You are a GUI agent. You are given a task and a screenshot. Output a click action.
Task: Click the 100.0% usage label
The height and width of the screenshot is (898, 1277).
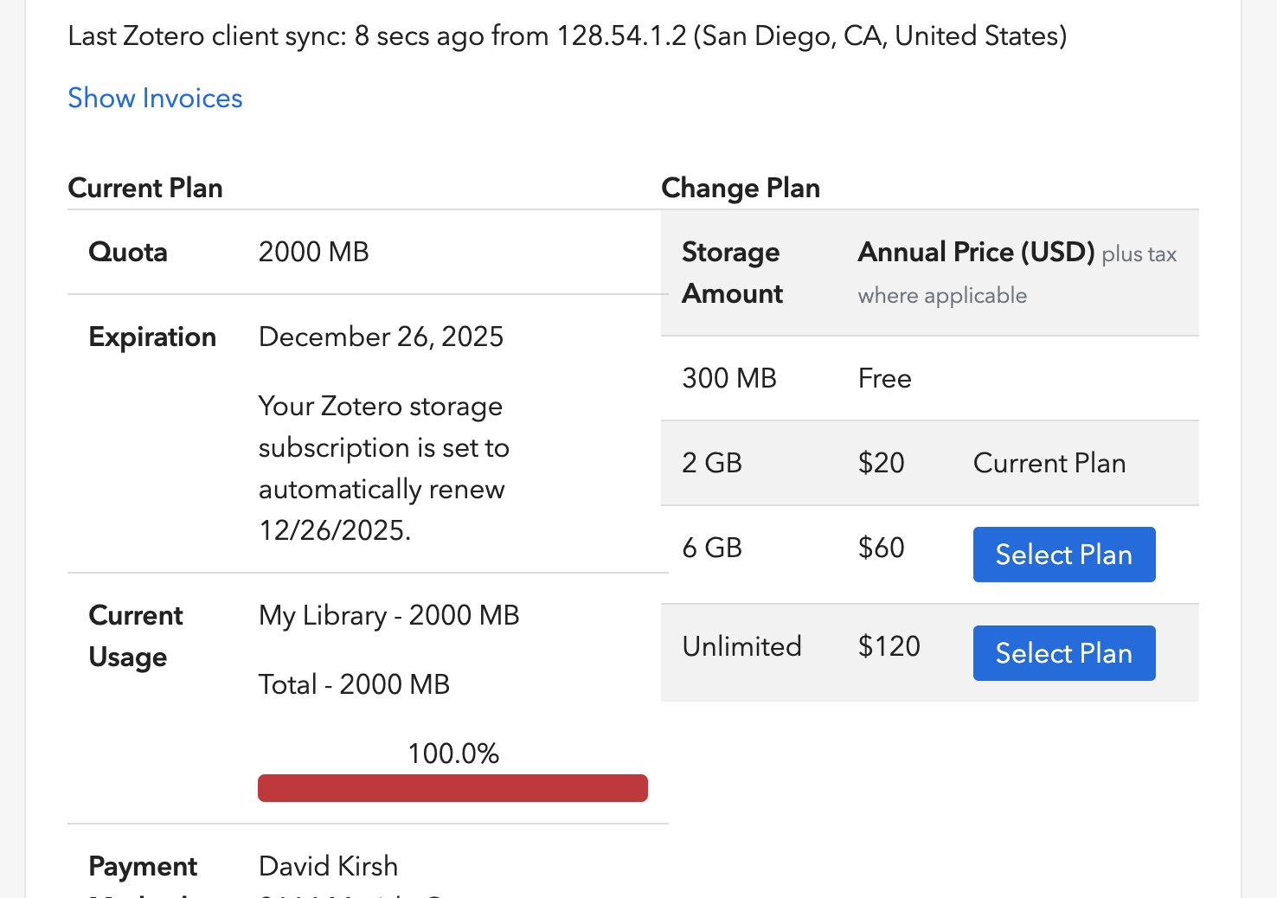point(453,754)
